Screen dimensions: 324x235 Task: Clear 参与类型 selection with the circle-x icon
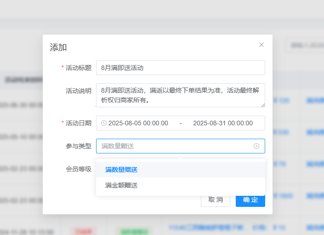[x=256, y=146]
